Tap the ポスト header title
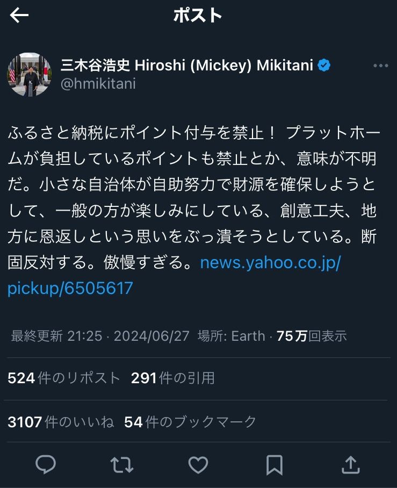 click(x=198, y=16)
